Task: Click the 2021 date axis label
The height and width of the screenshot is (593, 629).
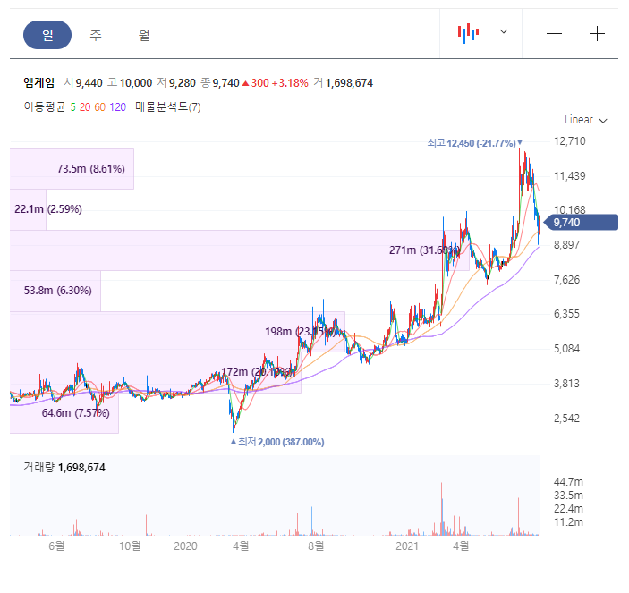Action: 407,546
